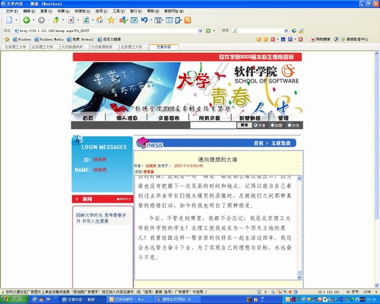Click the site search input field
Screen dimensions: 380x304
pyautogui.click(x=213, y=125)
